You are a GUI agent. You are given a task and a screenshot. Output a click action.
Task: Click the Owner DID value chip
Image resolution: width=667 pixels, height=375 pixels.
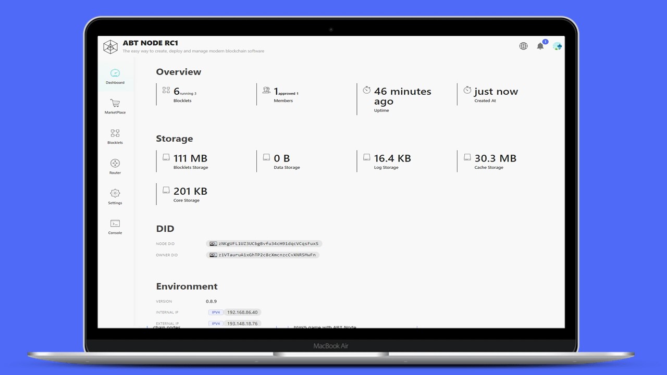pyautogui.click(x=263, y=255)
